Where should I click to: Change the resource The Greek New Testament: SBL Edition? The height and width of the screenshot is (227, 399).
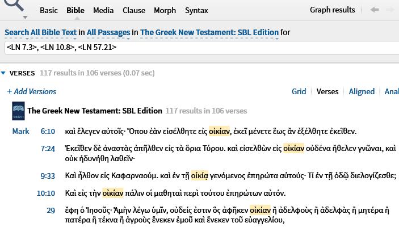click(209, 32)
